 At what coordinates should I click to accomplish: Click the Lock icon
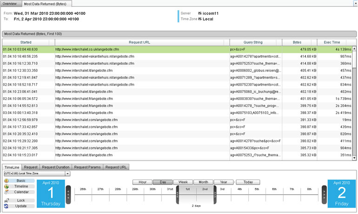(7, 201)
